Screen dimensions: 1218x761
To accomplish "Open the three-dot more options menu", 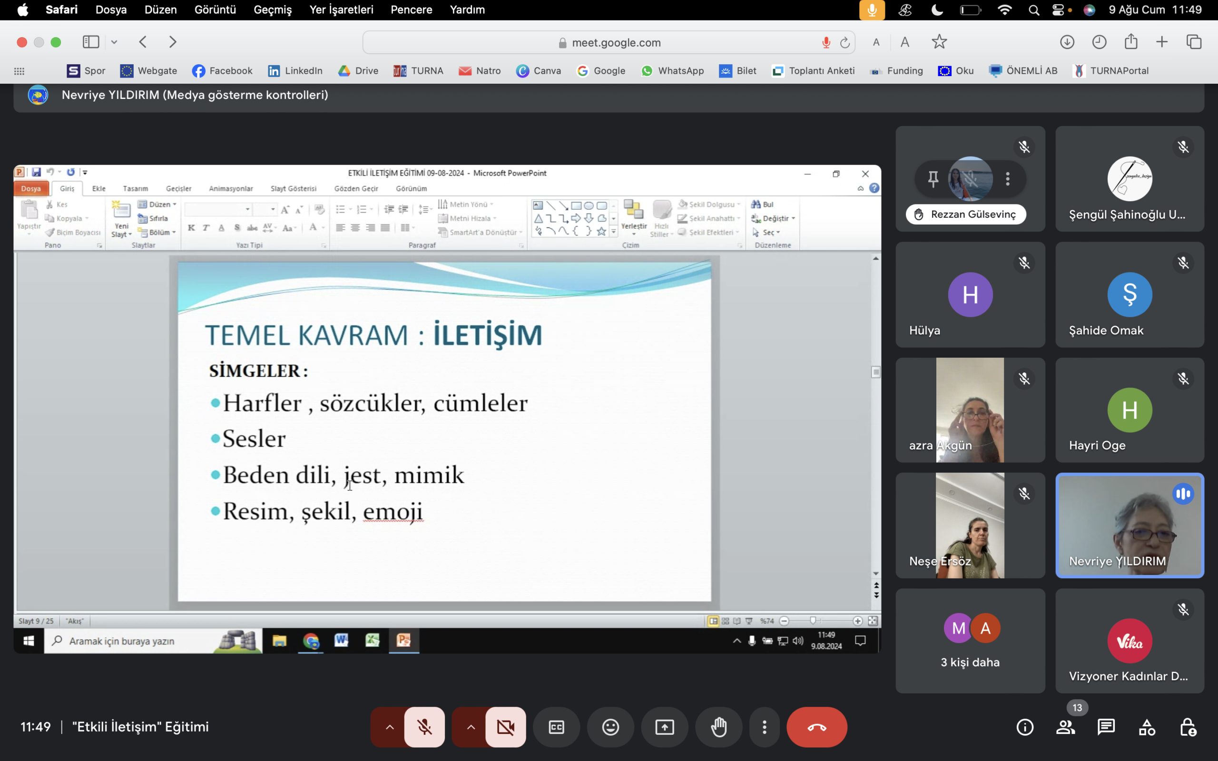I will tap(764, 727).
